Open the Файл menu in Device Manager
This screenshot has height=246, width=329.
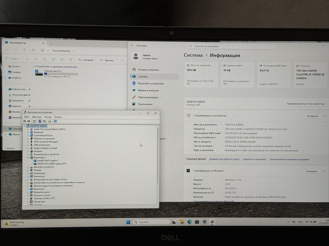(x=27, y=117)
